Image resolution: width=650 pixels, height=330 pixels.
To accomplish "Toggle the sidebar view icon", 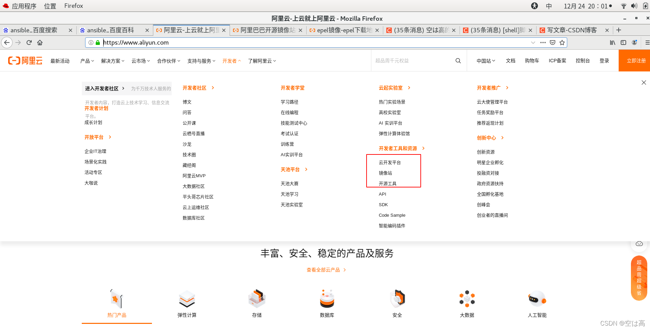I will click(623, 43).
